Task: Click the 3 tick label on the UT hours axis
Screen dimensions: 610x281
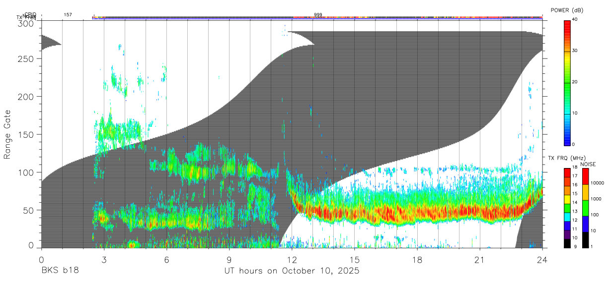Action: (104, 259)
